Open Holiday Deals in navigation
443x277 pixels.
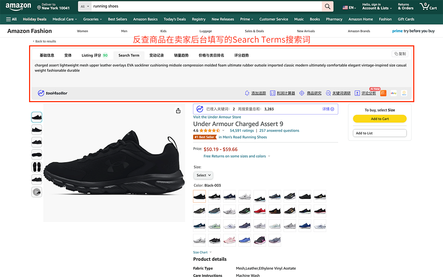coord(35,19)
